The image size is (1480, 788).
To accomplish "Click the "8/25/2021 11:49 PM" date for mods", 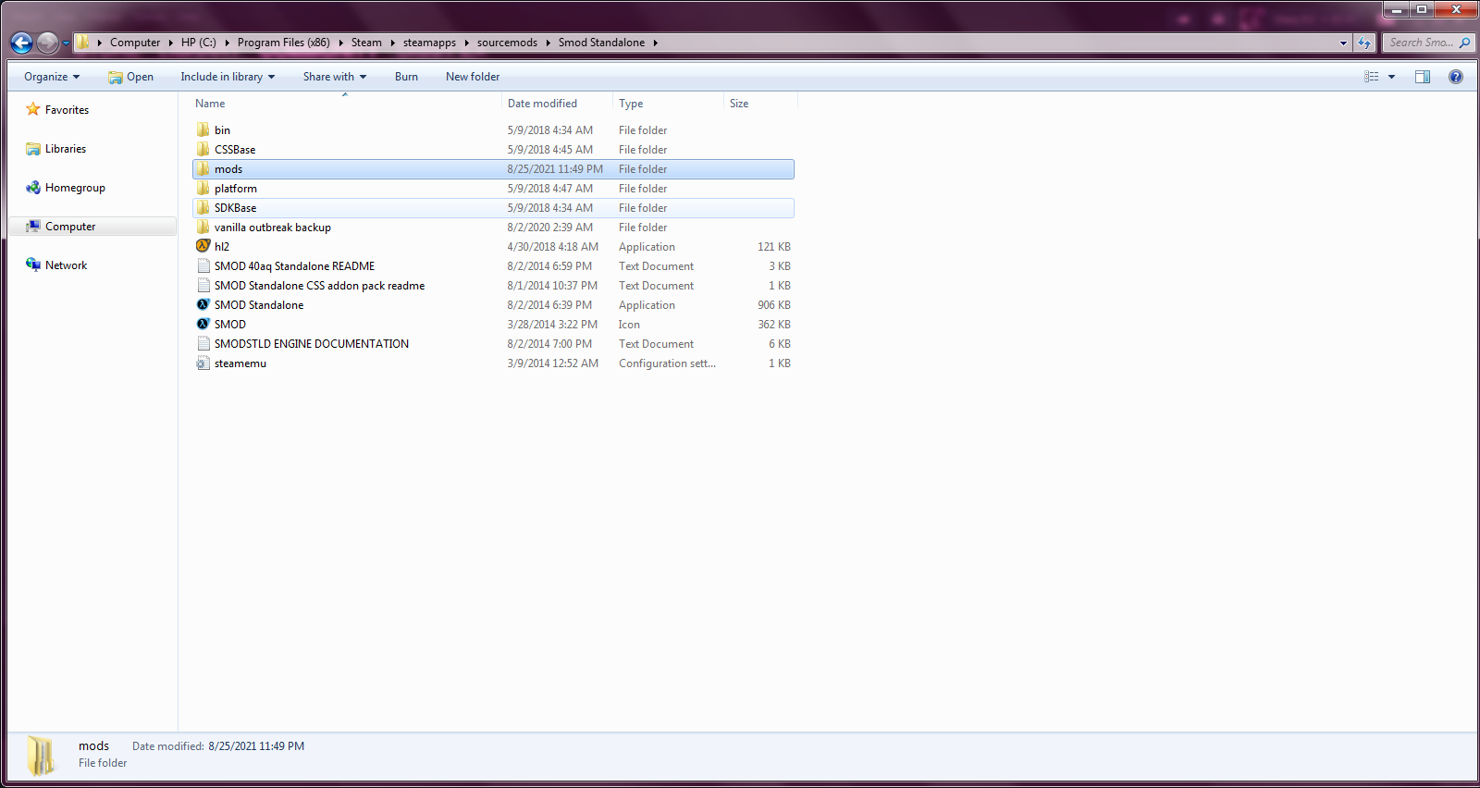I will 555,169.
